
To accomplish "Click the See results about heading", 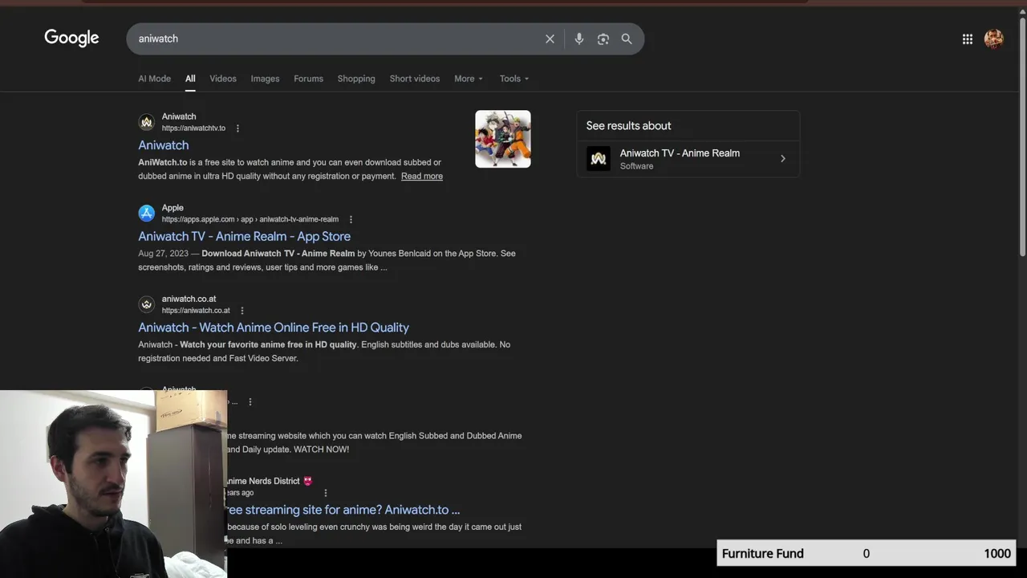I will tap(628, 126).
